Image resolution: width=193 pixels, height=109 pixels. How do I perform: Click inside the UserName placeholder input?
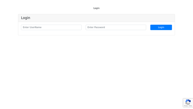point(51,27)
